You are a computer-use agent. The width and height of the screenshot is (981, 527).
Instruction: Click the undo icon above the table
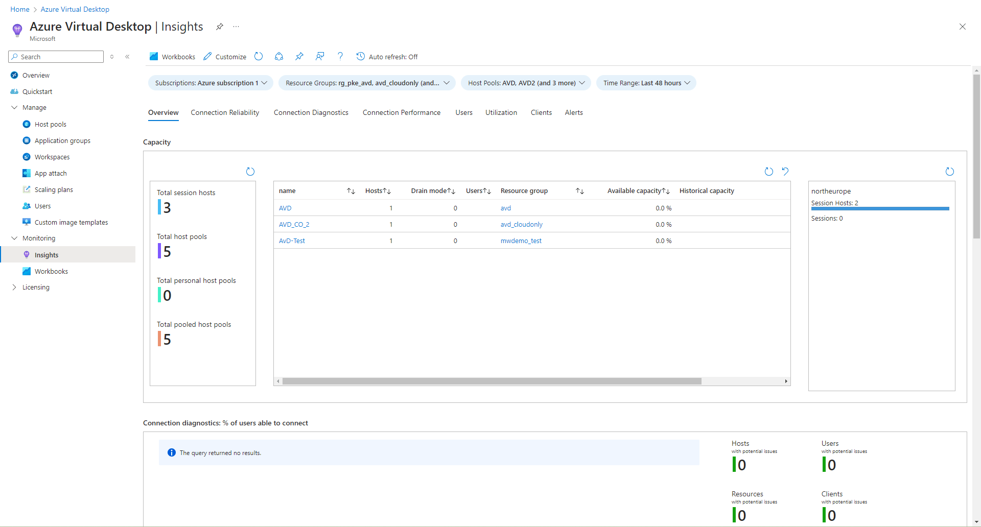[x=785, y=172]
